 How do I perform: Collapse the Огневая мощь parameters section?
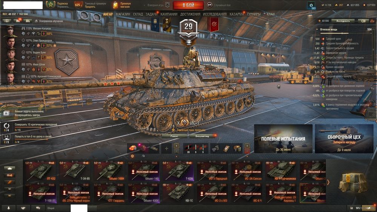[x=317, y=29]
